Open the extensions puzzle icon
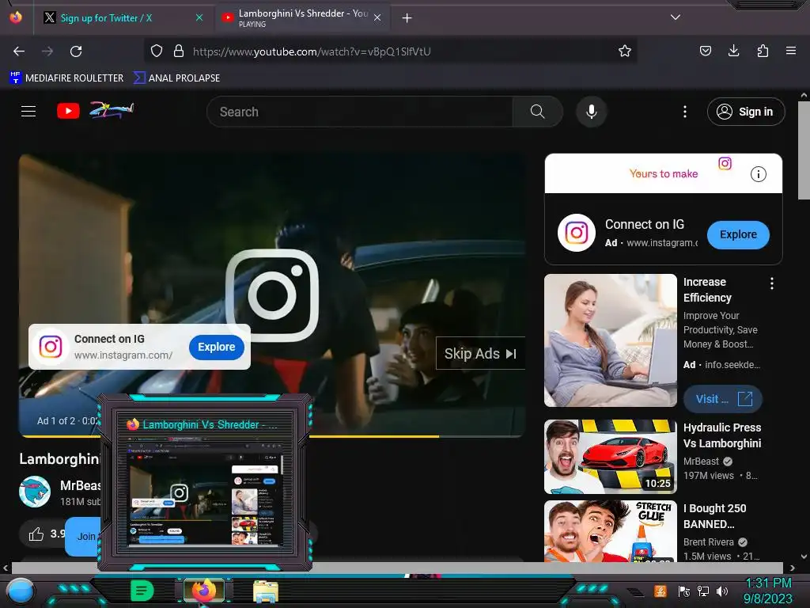Viewport: 810px width, 608px height. coord(763,51)
